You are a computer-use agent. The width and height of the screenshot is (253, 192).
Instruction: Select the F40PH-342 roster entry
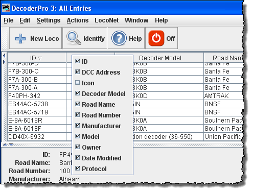24,96
